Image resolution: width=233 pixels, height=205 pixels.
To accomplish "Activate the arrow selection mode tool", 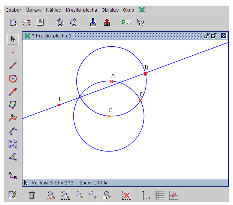I will [13, 39].
